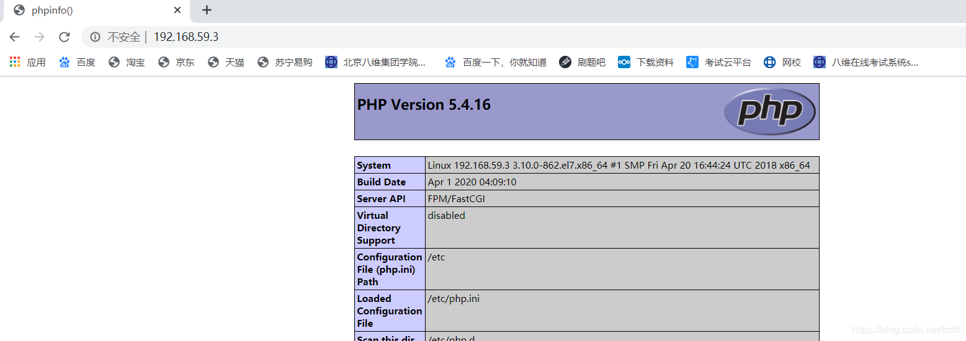
Task: Open the 应用 apps bookmark
Action: click(28, 62)
